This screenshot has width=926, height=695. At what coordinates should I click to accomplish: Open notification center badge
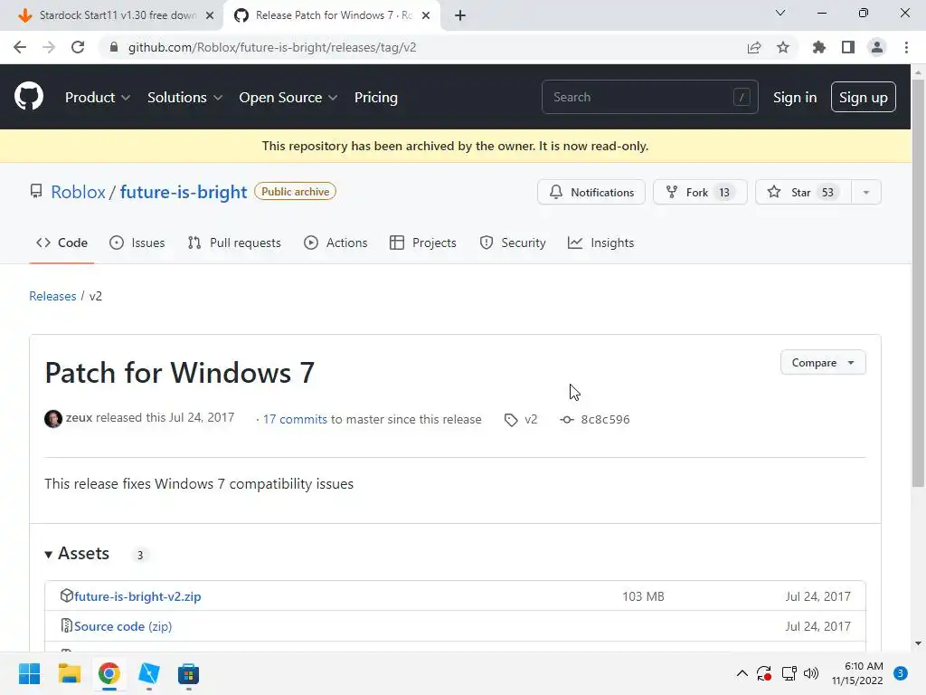coord(901,673)
